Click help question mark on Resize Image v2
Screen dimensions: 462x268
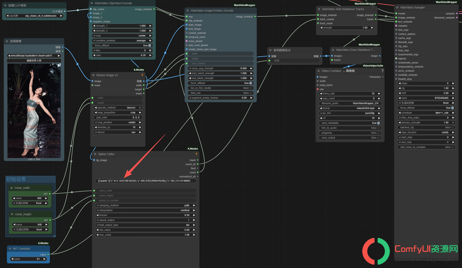click(x=142, y=75)
